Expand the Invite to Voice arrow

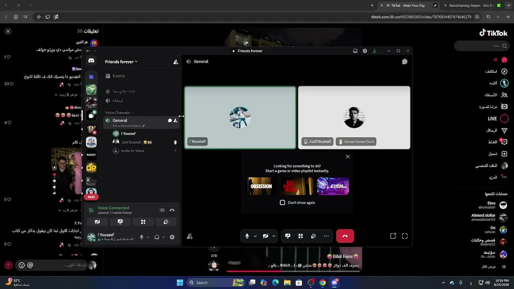pyautogui.click(x=175, y=151)
